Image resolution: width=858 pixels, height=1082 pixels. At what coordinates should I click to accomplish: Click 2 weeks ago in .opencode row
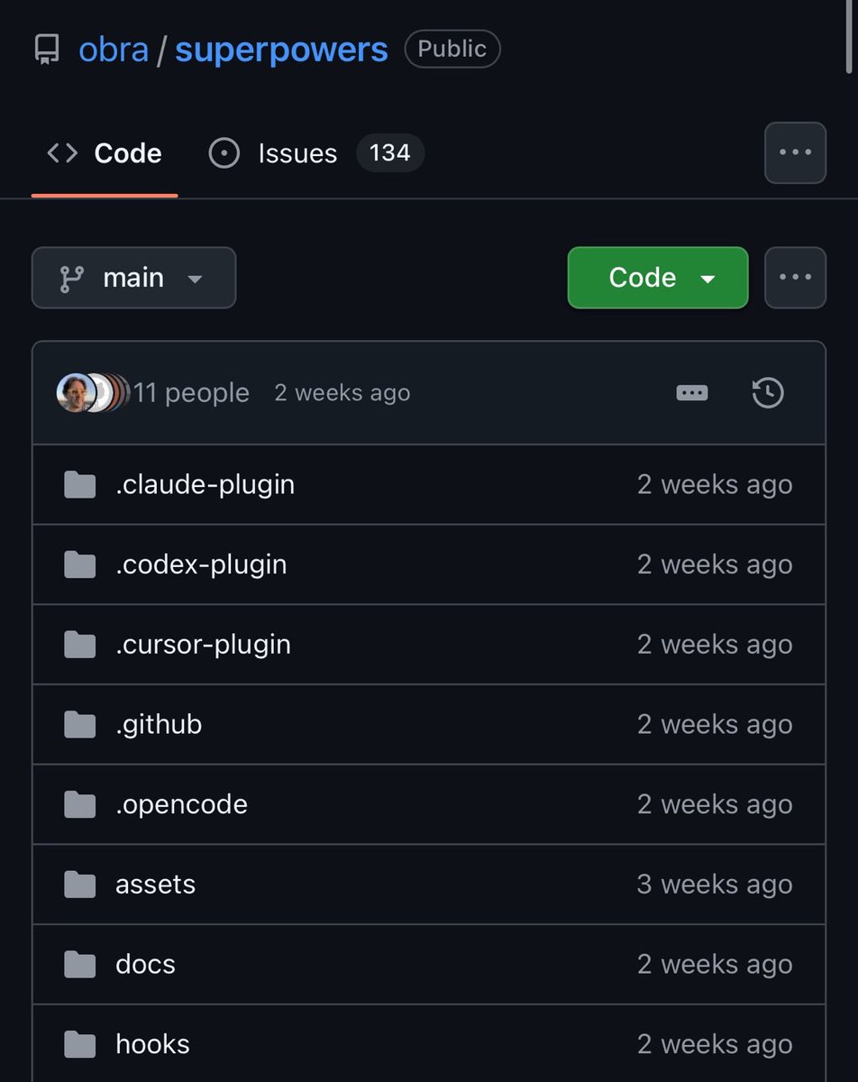(715, 804)
